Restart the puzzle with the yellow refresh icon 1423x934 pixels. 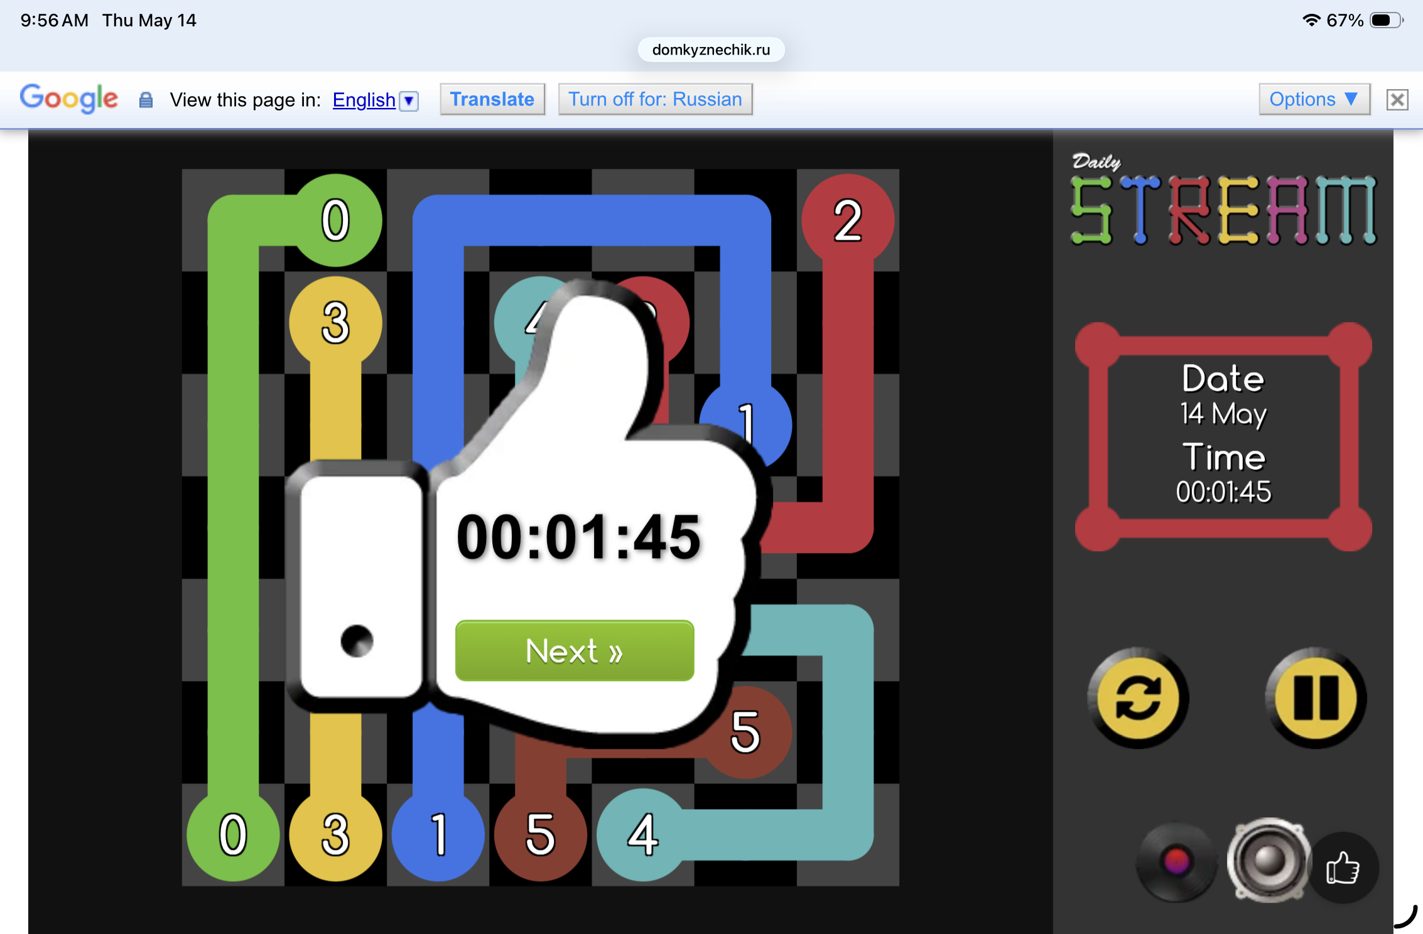(1138, 698)
